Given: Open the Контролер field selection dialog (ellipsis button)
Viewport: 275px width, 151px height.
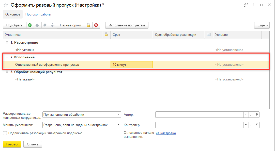Looking at the screenshot, I should (x=251, y=125).
